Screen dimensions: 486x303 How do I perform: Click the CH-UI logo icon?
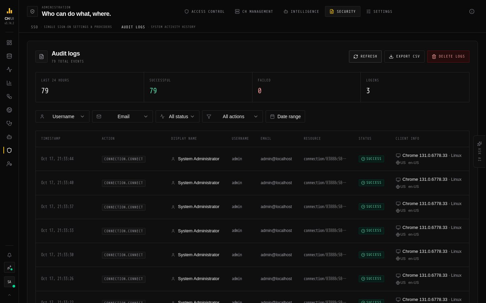pos(9,11)
